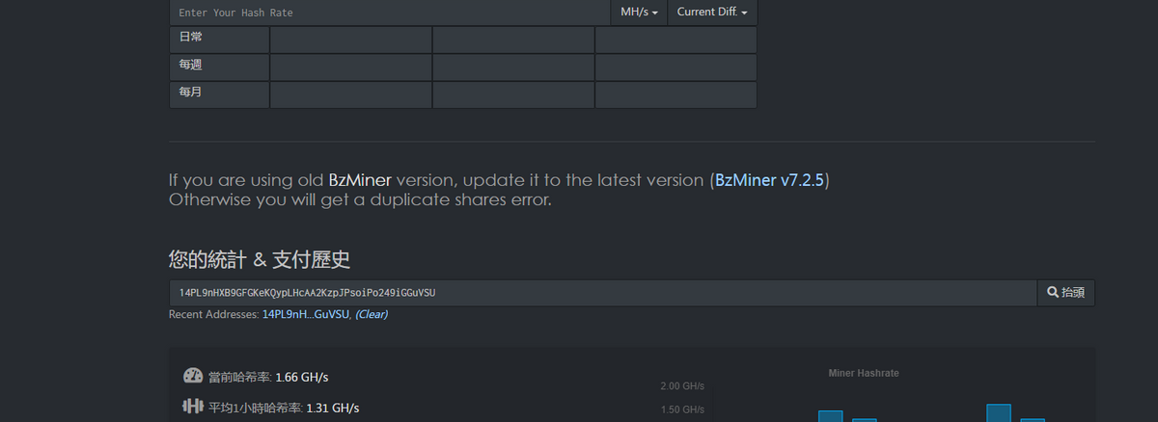Click the 1.50 GH/s axis label
The image size is (1158, 422).
[x=682, y=409]
